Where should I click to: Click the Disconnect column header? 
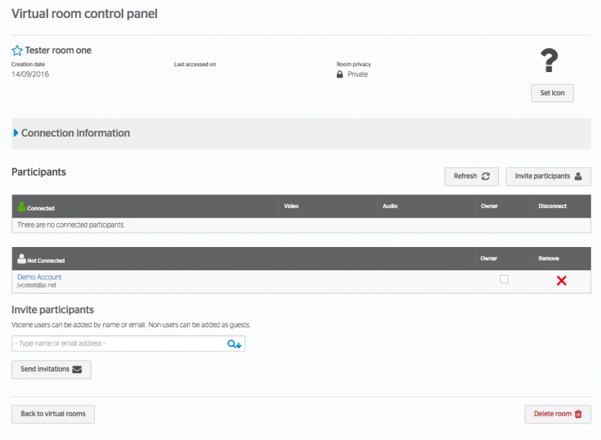pos(552,206)
